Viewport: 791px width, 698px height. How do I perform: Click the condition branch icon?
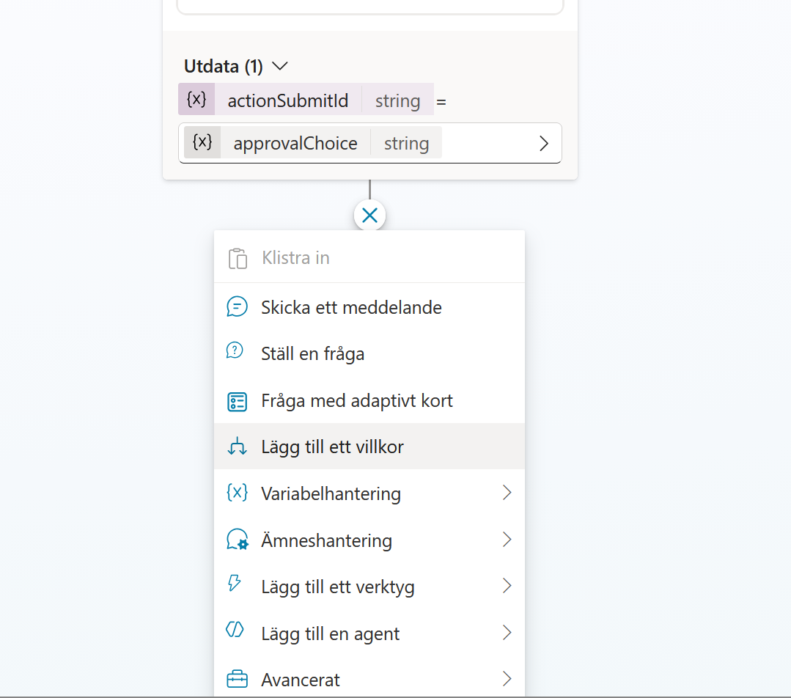(237, 447)
